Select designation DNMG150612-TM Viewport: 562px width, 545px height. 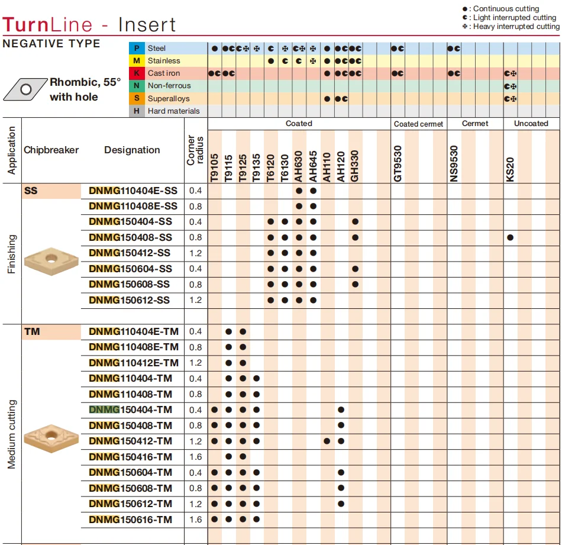[x=131, y=504]
